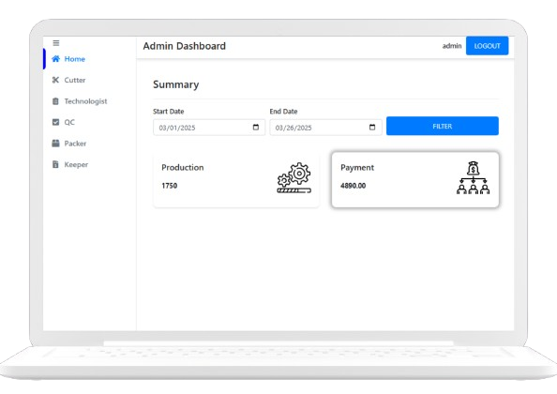Screen dimensions: 557x394
Task: Click the Home house icon
Action: coord(55,58)
